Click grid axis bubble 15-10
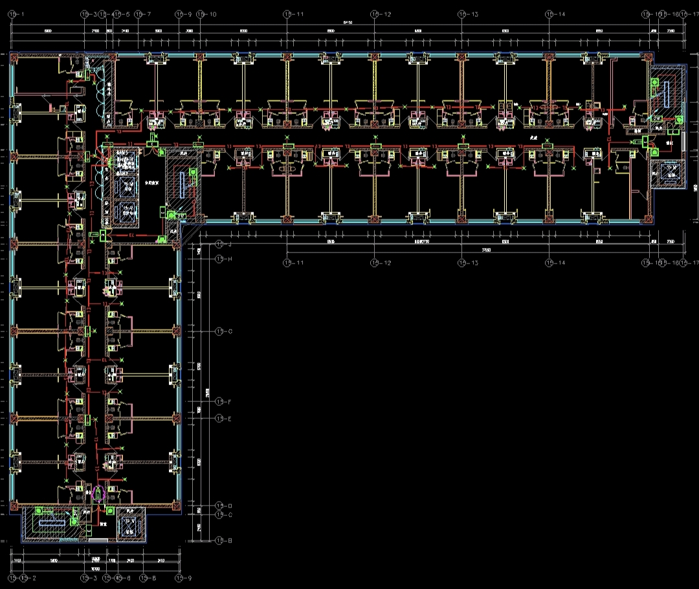The height and width of the screenshot is (589, 699). (201, 14)
